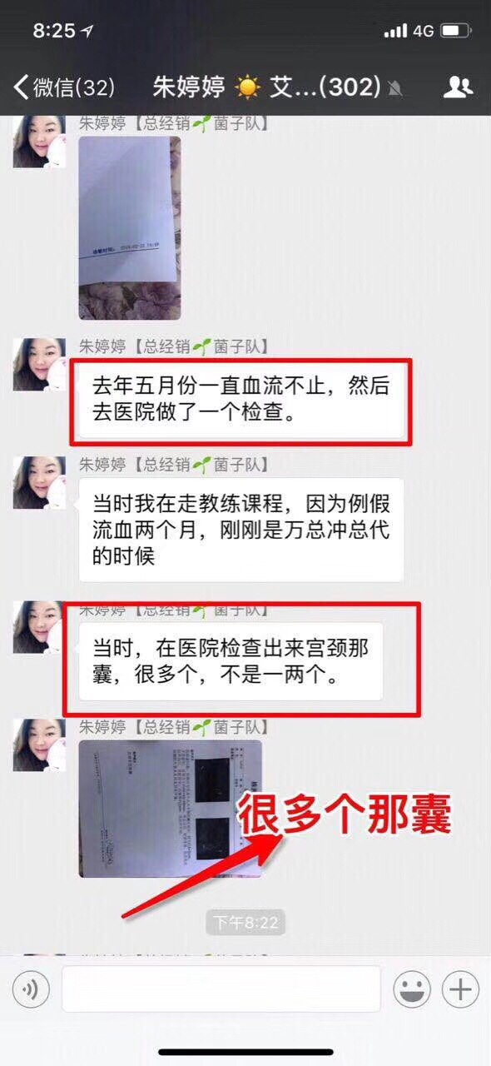Open the white paper photo thumbnail

[x=130, y=228]
